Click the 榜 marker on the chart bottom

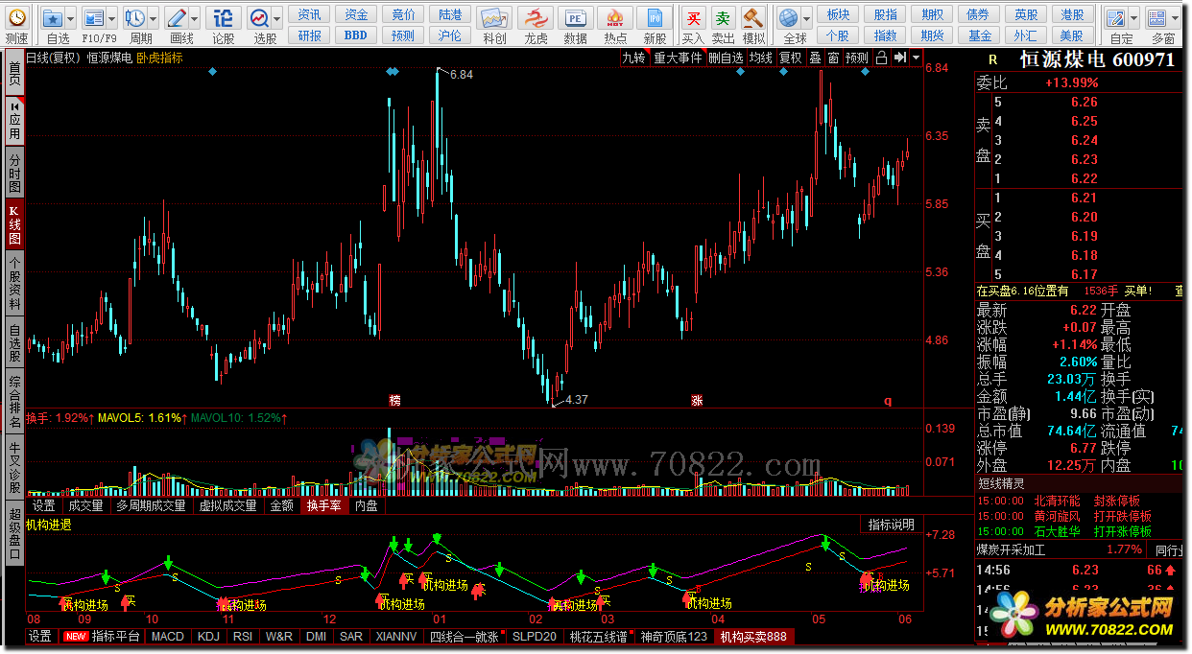coord(394,400)
